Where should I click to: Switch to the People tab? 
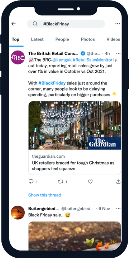click(62, 39)
